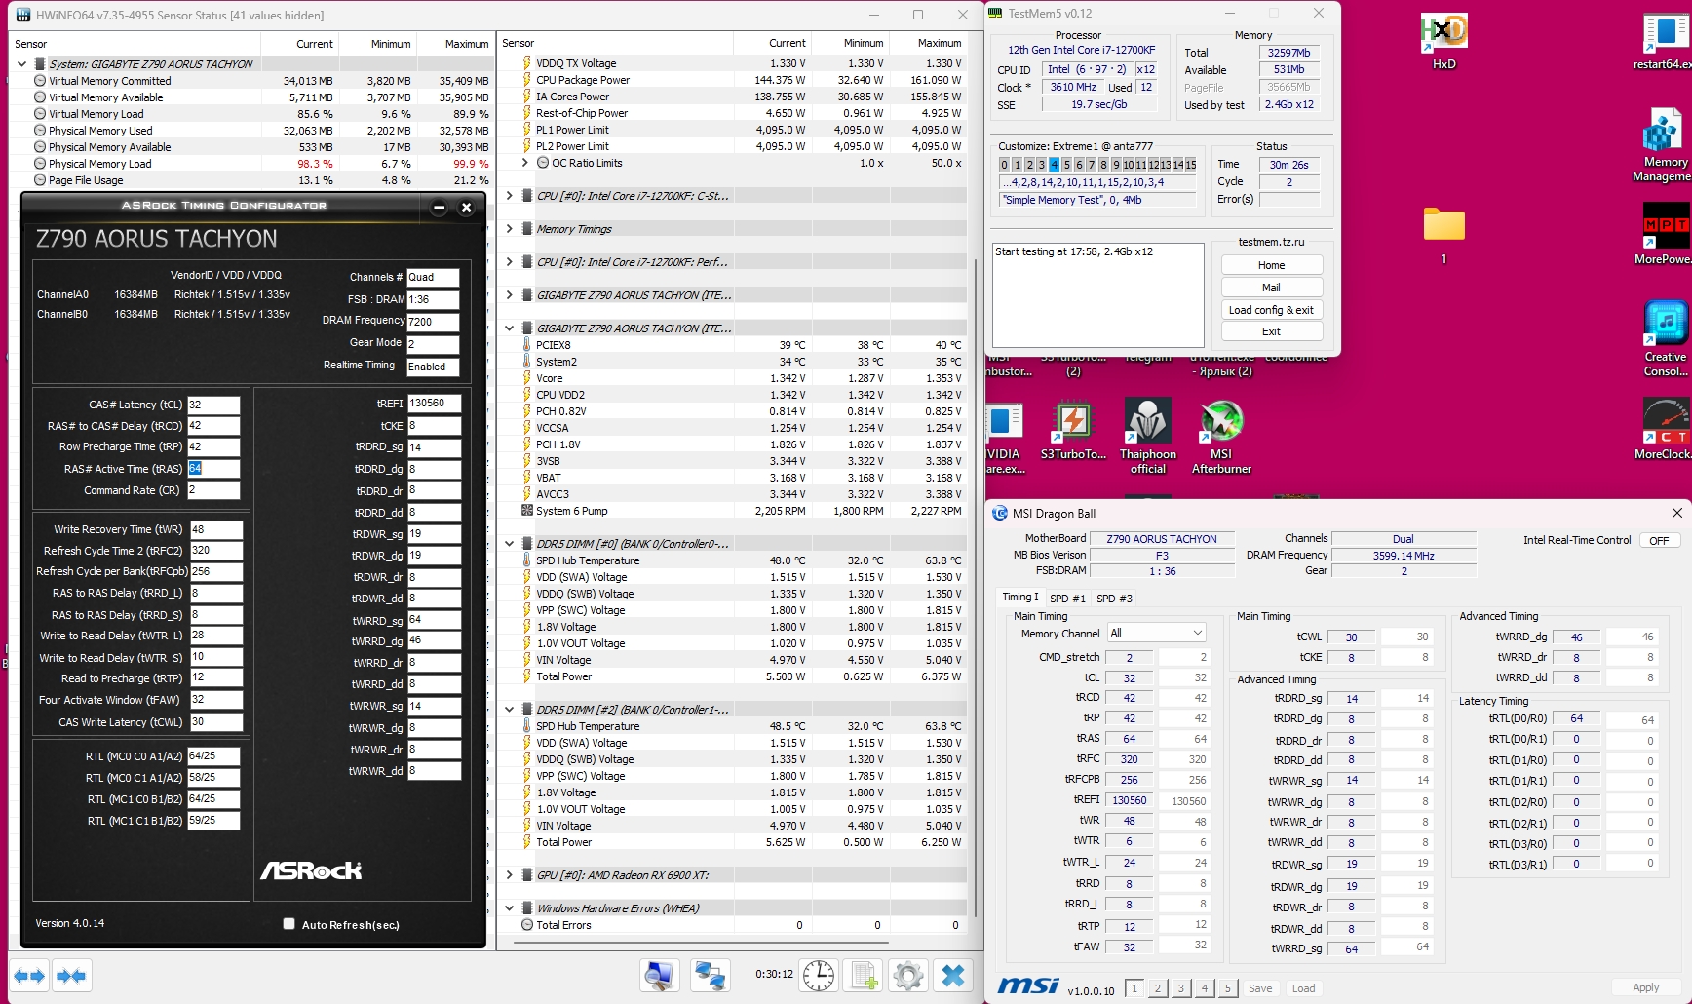Click the Exit button in TestMem5

1272,331
